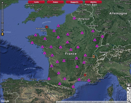The height and width of the screenshot is (103, 131).
Task: Open the magnifying glass search tool
Action: [x=129, y=101]
